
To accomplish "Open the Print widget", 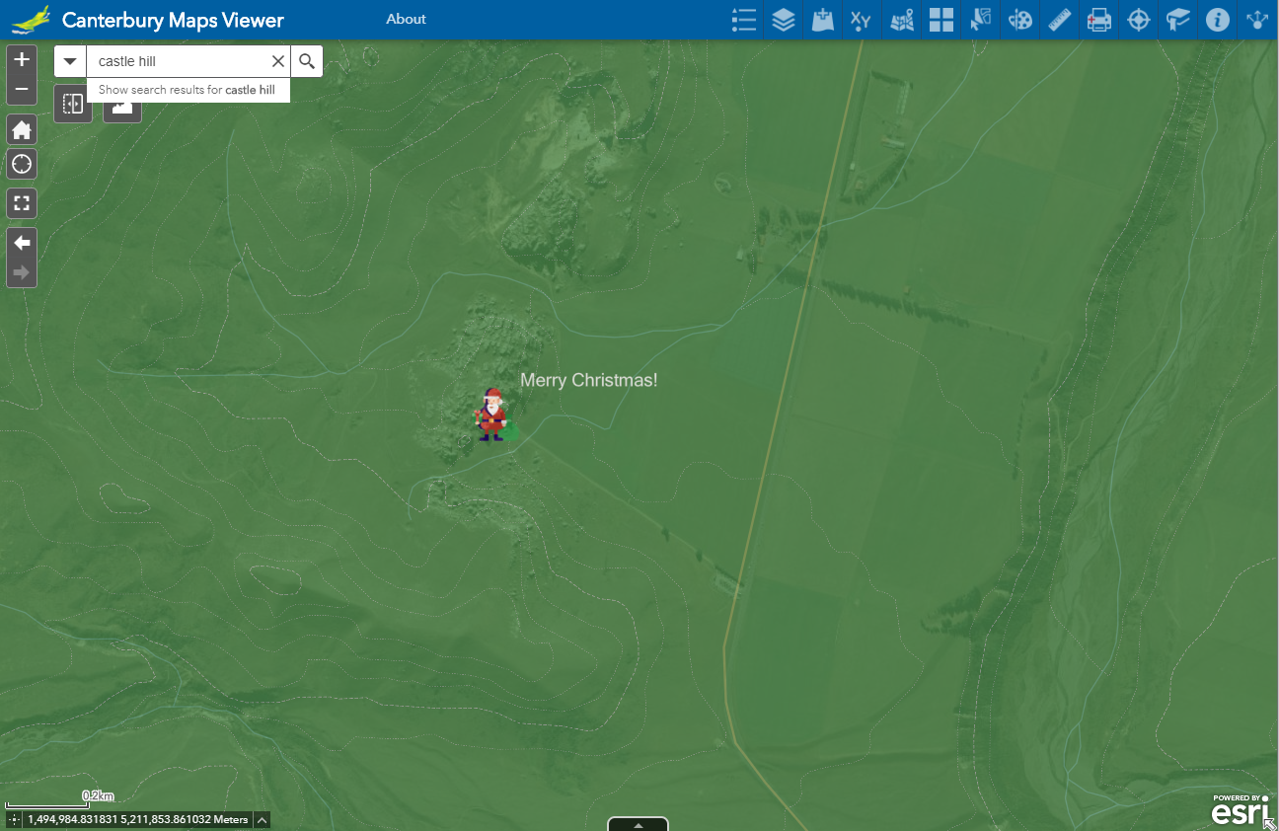I will click(x=1099, y=20).
